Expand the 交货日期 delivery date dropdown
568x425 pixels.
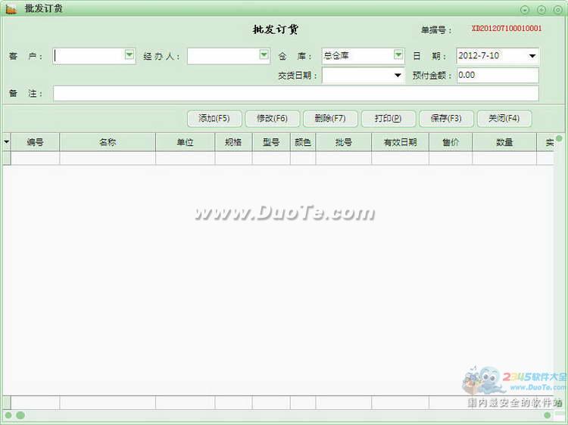tap(398, 76)
